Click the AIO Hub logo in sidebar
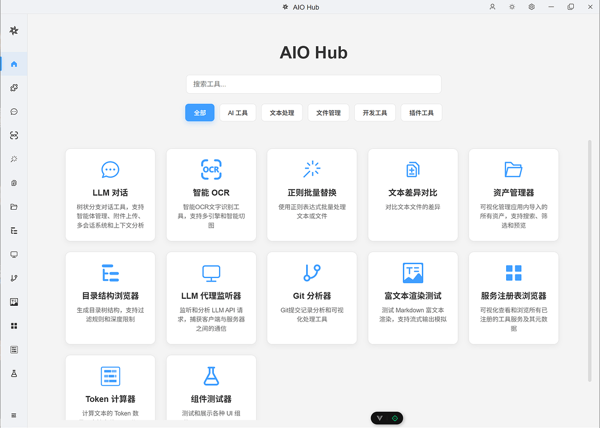The image size is (600, 428). click(14, 31)
